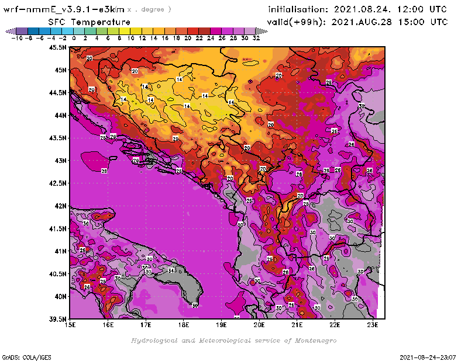The height and width of the screenshot is (361, 468).
Task: Click the 18E longitude axis label
Action: coord(184,325)
